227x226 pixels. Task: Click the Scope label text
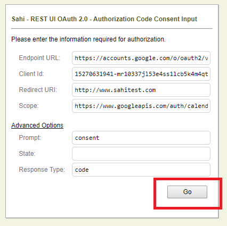point(29,106)
